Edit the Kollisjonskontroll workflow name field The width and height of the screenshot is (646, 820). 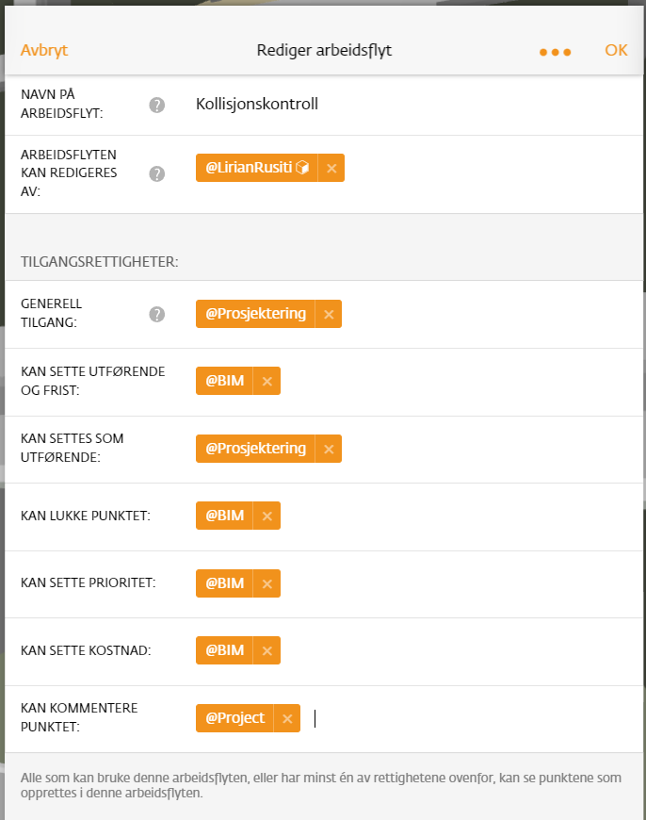412,104
